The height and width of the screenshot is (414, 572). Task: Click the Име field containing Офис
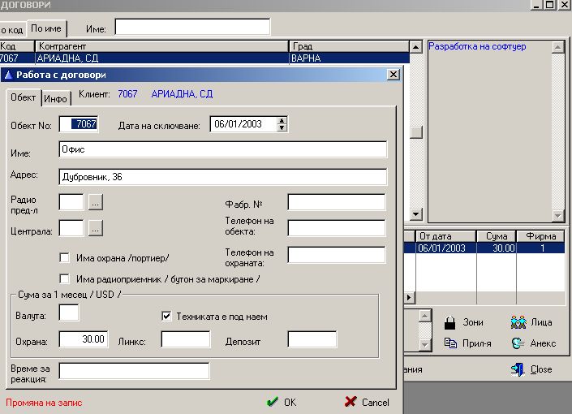coord(222,149)
